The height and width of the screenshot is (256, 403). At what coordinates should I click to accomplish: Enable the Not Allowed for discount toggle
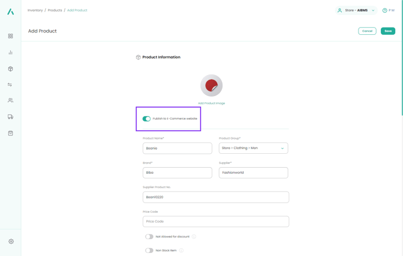click(x=149, y=237)
